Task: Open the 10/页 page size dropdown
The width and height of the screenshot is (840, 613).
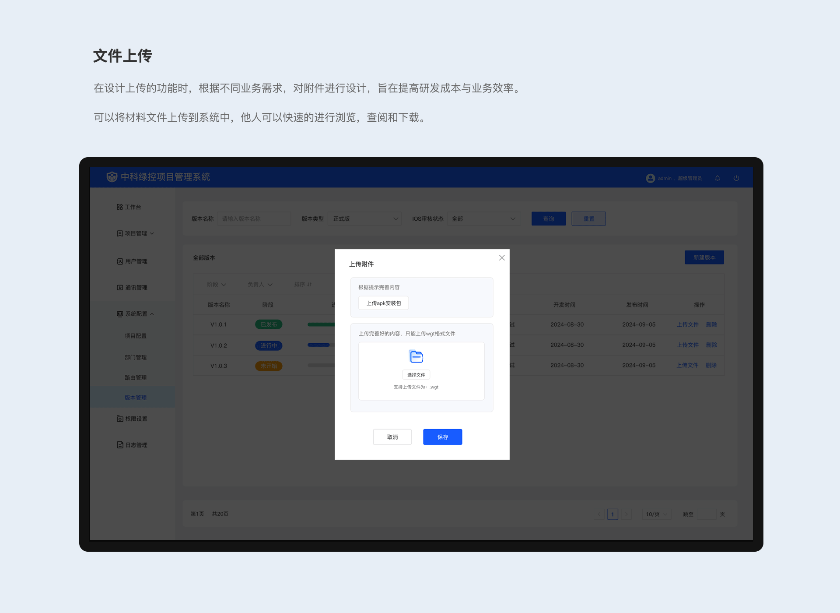Action: coord(656,514)
